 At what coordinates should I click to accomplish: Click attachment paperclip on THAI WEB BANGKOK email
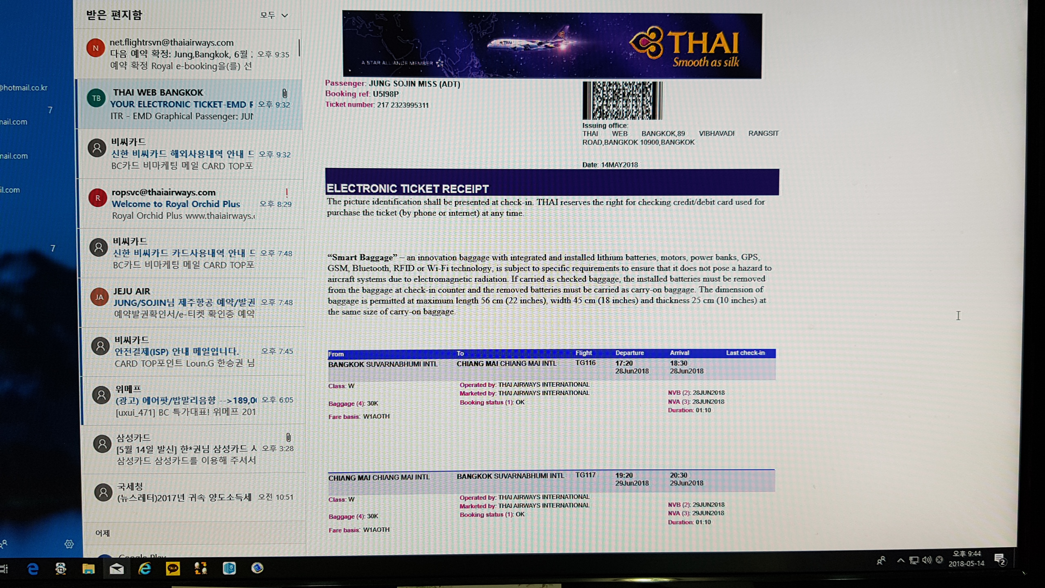[285, 93]
